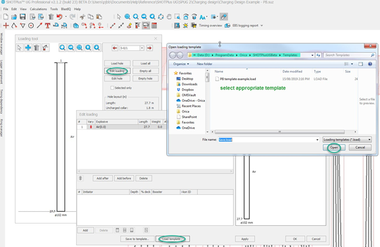Image resolution: width=380 pixels, height=247 pixels.
Task: Open file via the folder toolbar icon
Action: click(14, 17)
